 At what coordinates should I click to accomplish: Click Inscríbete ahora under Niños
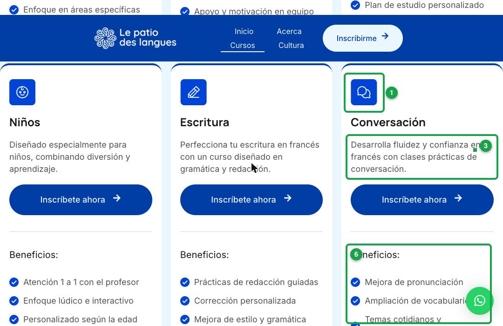81,200
